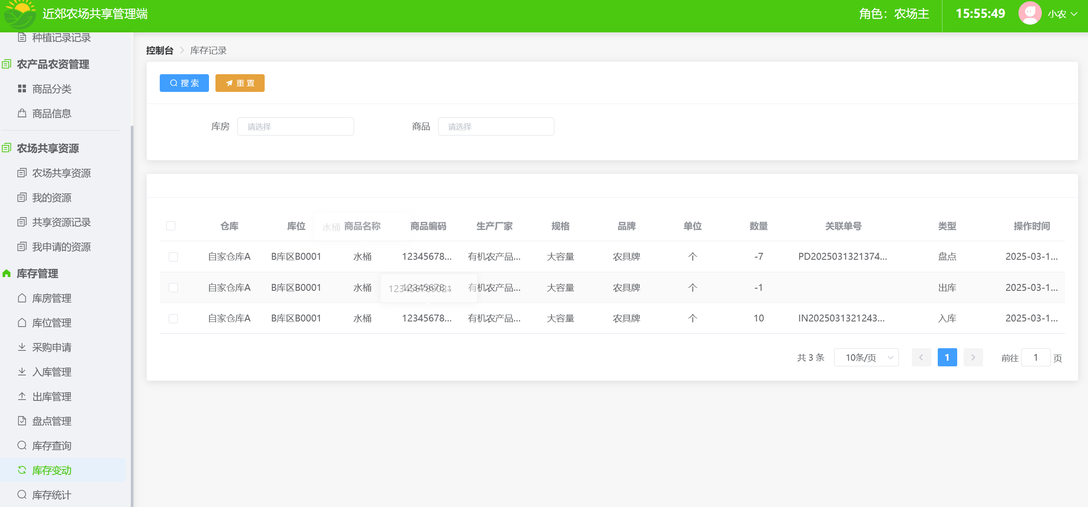Image resolution: width=1088 pixels, height=507 pixels.
Task: Click the orange 重置 button
Action: click(x=240, y=83)
